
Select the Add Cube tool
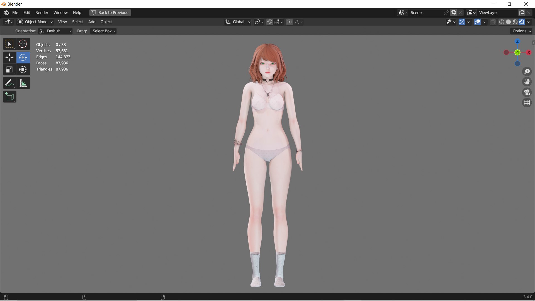click(9, 97)
